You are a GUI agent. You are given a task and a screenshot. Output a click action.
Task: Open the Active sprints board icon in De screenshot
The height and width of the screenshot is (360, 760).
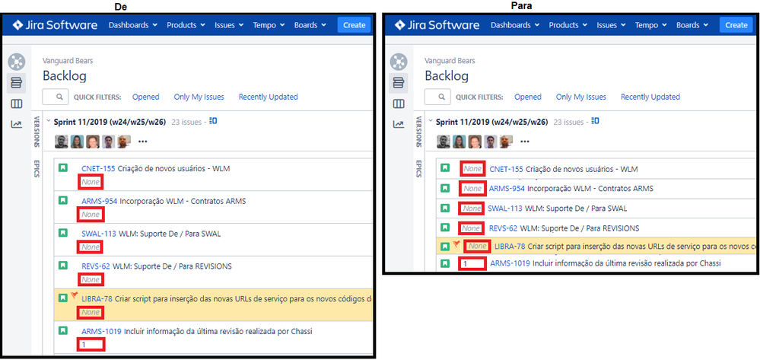(x=17, y=104)
